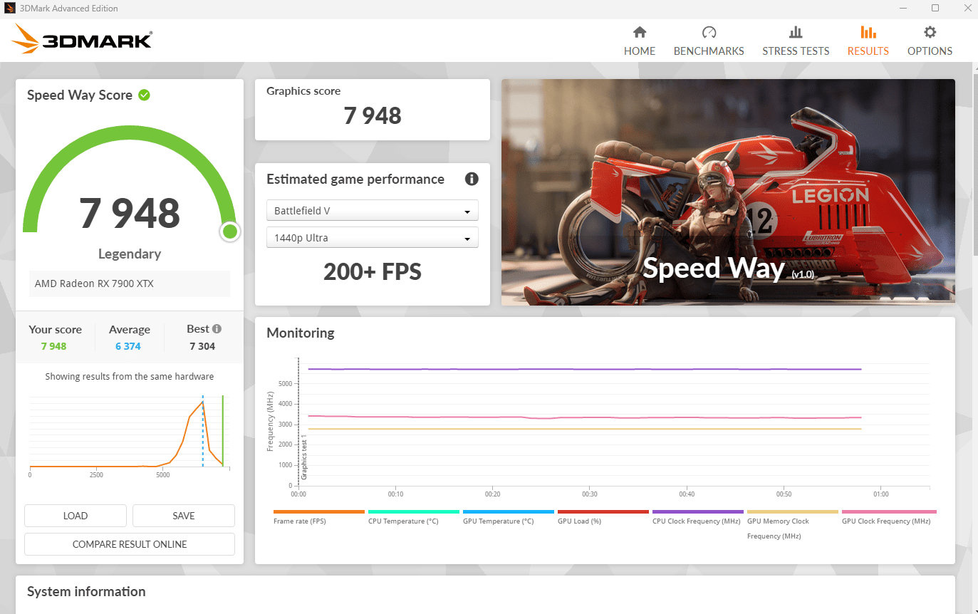Image resolution: width=978 pixels, height=614 pixels.
Task: Select the RESULTS tab
Action: tap(868, 40)
